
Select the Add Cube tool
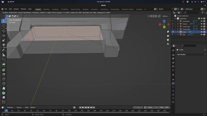click(4, 60)
